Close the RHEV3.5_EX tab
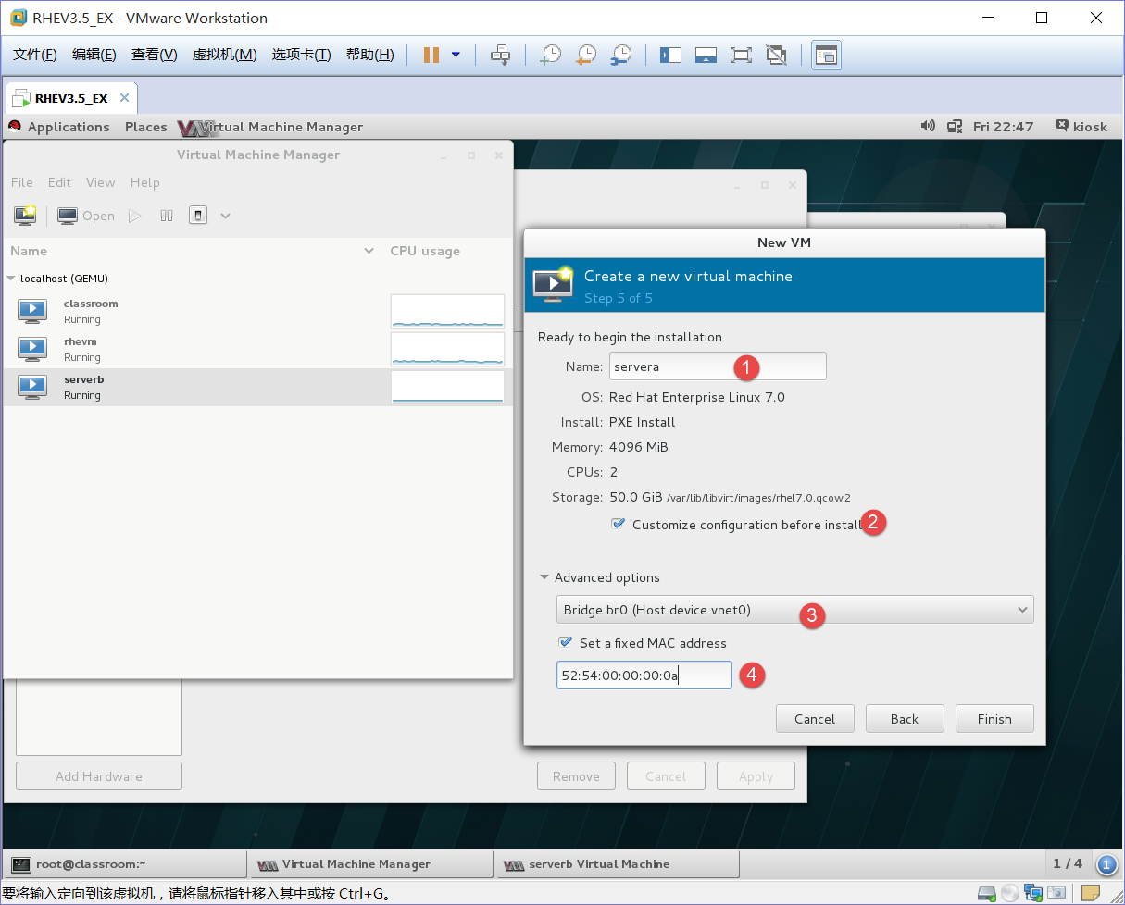Viewport: 1125px width, 905px height. pyautogui.click(x=125, y=98)
